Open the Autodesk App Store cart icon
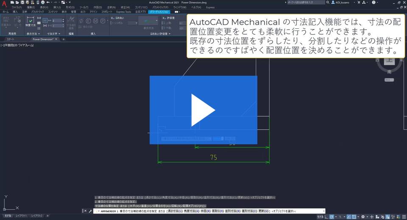Viewport: 407px width, 220px height. click(359, 3)
